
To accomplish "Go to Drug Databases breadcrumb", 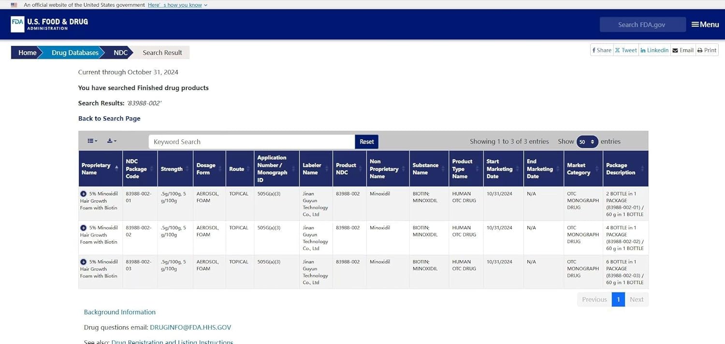I will [75, 53].
